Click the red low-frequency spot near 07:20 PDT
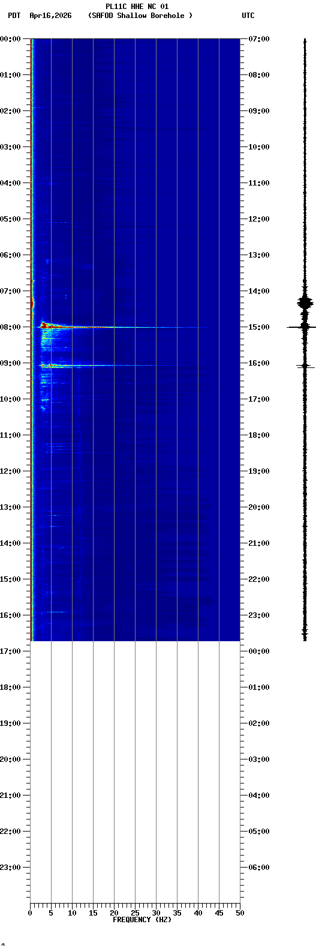This screenshot has height=951, width=331. (x=32, y=303)
